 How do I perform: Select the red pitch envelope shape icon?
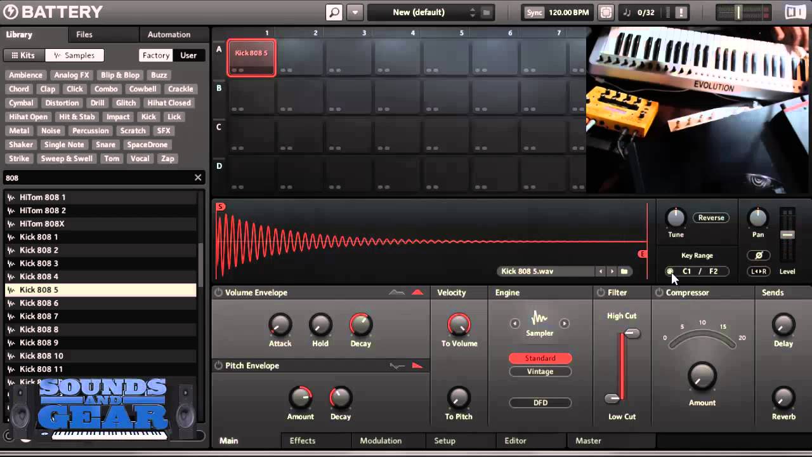[417, 366]
